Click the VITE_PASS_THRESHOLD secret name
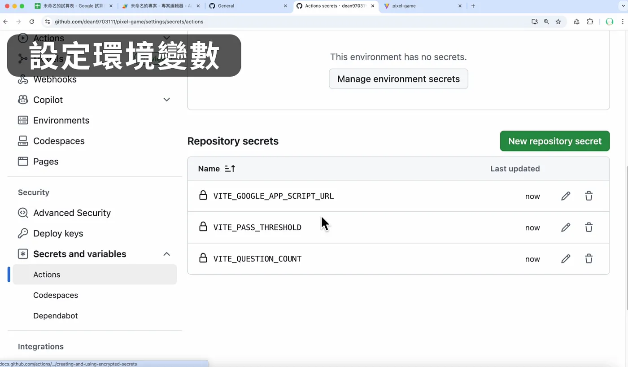Image resolution: width=628 pixels, height=367 pixels. 257,227
